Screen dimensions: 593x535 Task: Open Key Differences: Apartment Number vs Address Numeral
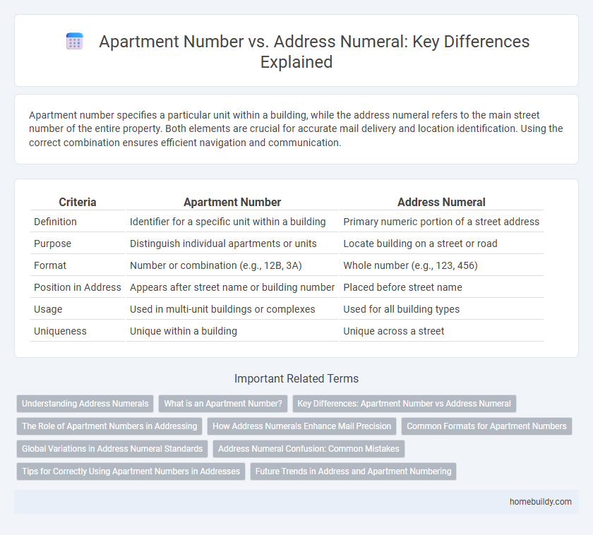tap(405, 404)
